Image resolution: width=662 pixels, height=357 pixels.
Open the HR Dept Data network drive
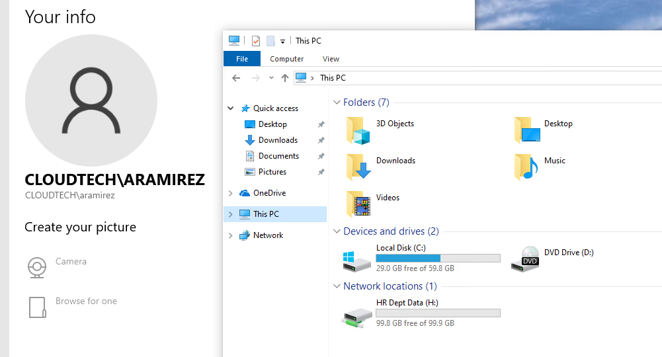coord(359,314)
